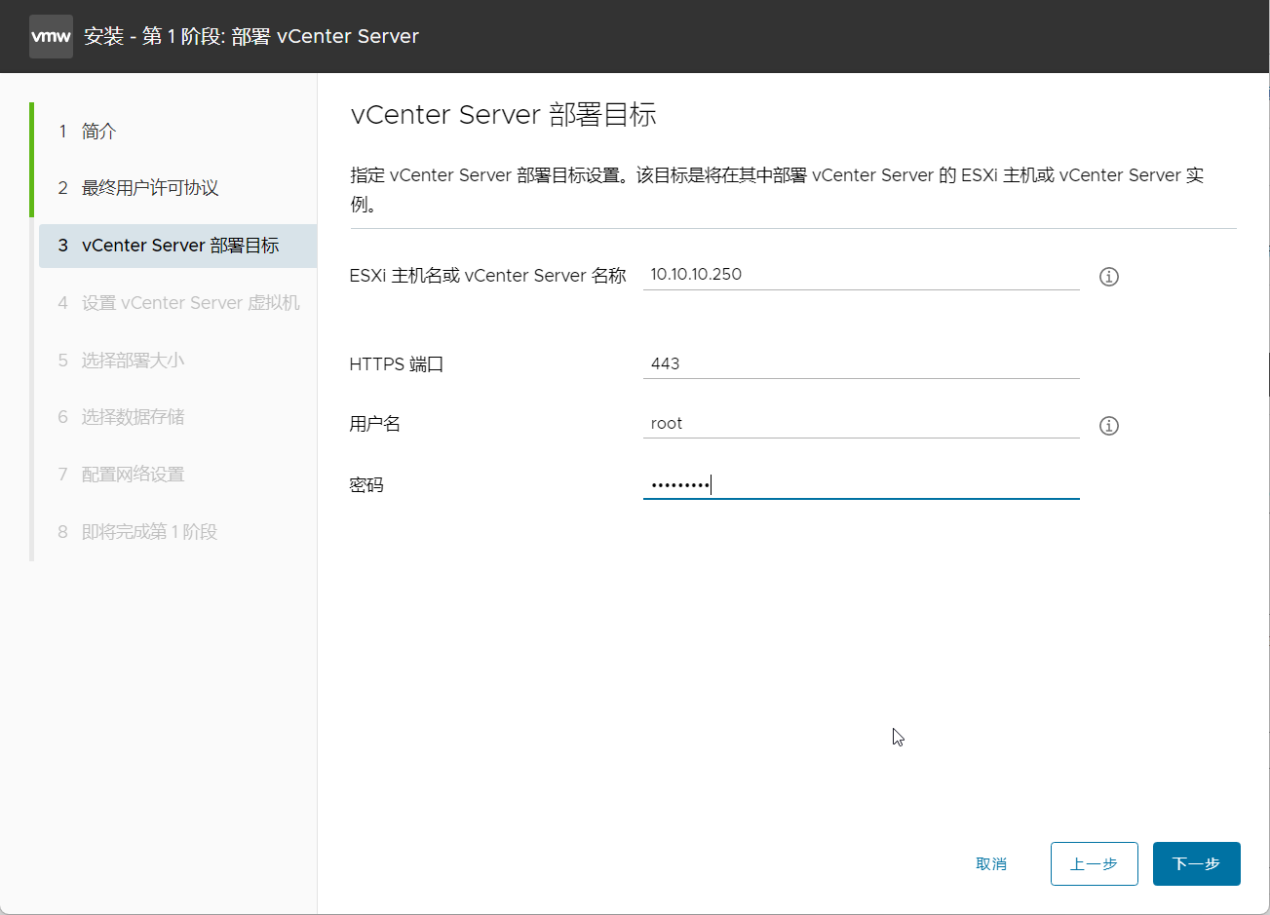1270x915 pixels.
Task: Click the 下一步 button
Action: (1196, 863)
